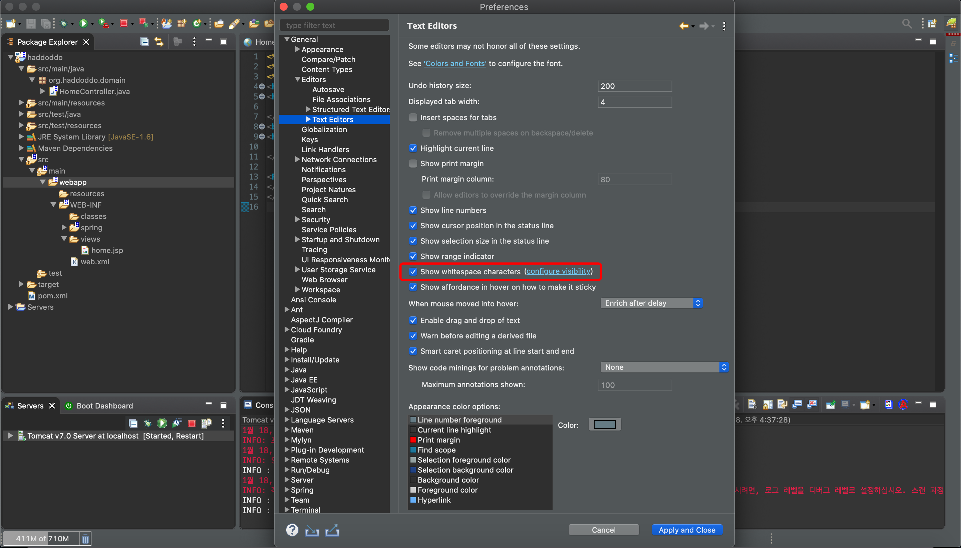
Task: Enable Insert spaces for tabs
Action: coord(413,117)
